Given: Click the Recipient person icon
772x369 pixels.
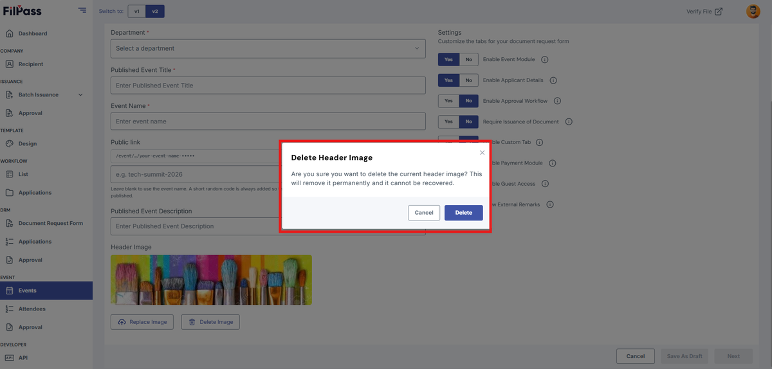Looking at the screenshot, I should click(x=9, y=64).
